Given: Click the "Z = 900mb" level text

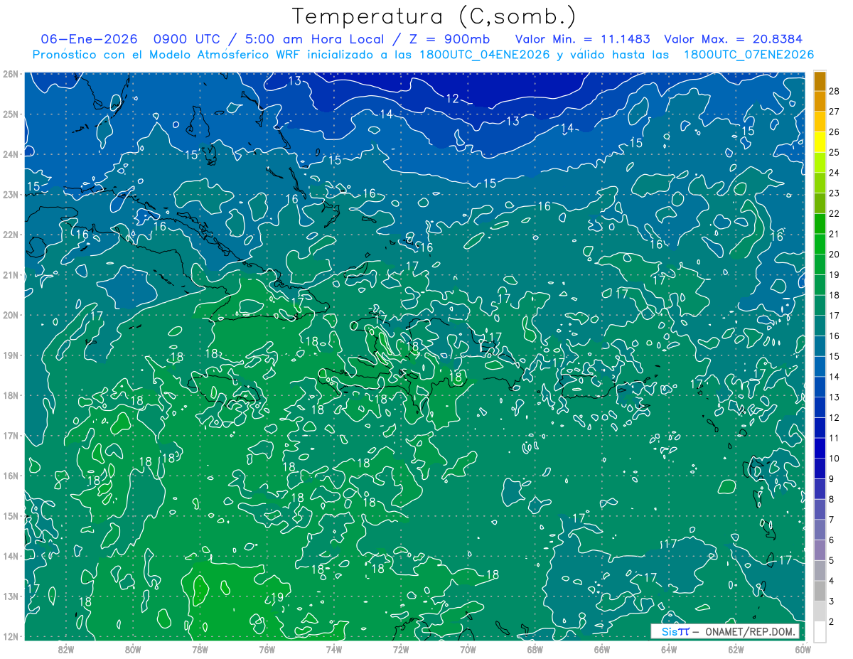Looking at the screenshot, I should coord(450,39).
